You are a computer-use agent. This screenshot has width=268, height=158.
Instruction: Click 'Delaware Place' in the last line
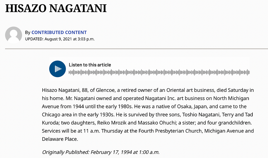pyautogui.click(x=59, y=139)
